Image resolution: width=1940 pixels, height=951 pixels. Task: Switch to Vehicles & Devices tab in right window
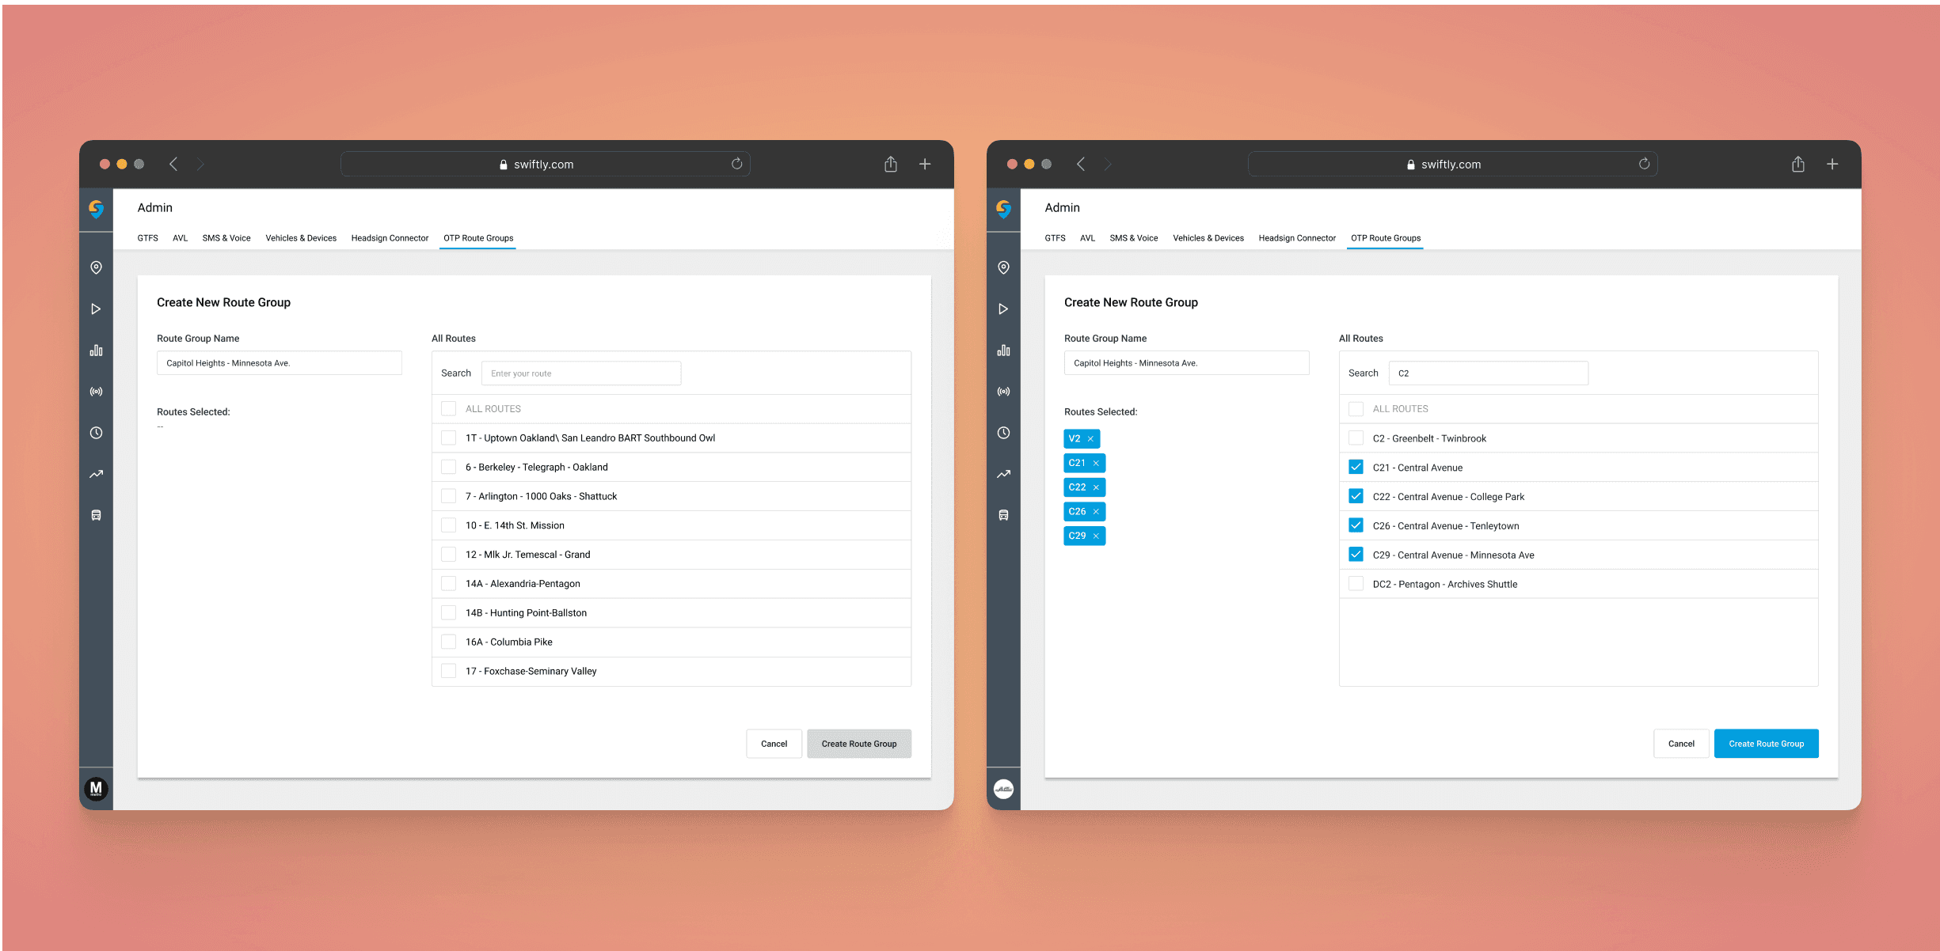1208,238
